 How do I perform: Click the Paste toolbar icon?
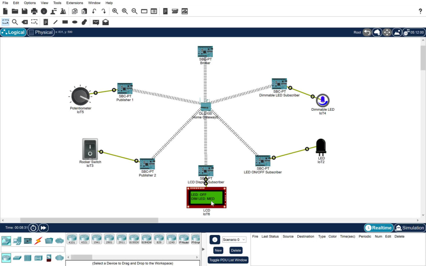[x=84, y=11]
